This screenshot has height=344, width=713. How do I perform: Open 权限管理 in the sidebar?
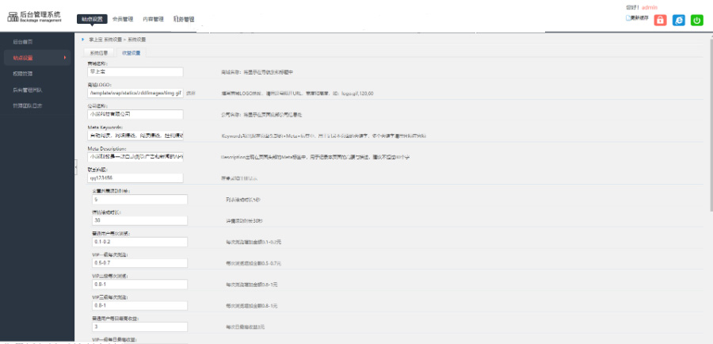(x=23, y=74)
